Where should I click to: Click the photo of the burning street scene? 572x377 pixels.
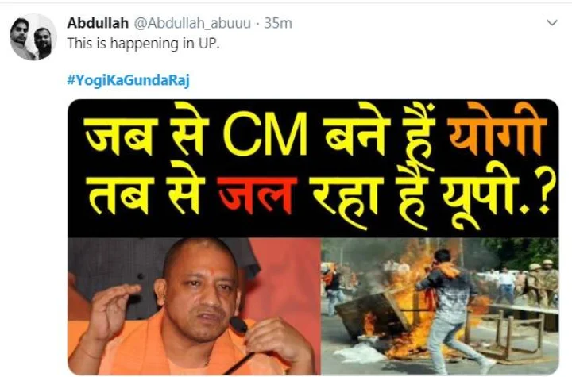point(439,306)
